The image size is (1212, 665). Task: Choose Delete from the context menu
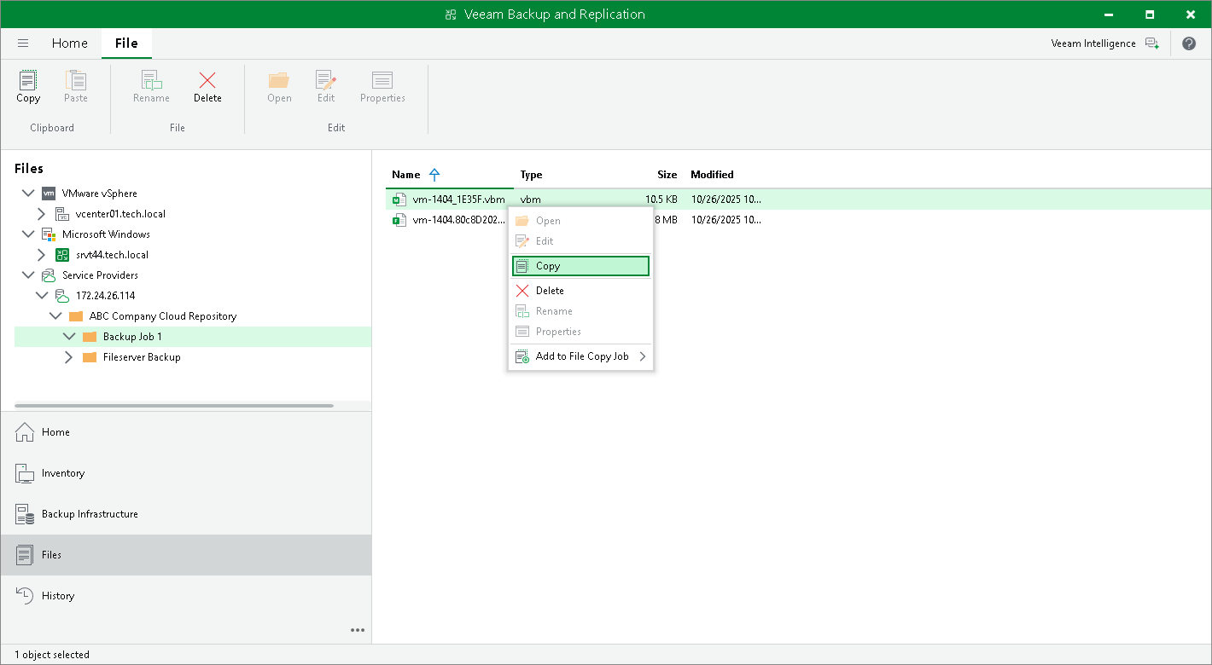coord(580,291)
